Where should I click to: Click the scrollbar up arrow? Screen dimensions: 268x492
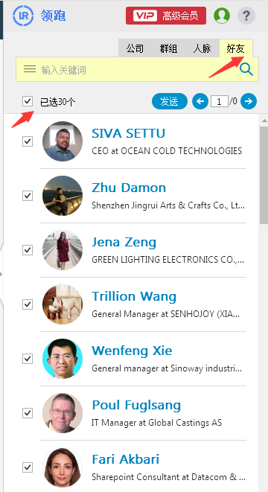click(x=264, y=121)
